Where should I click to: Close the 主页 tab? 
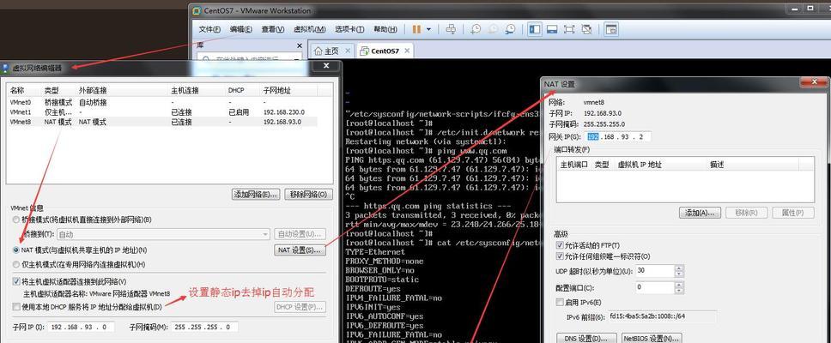coord(348,51)
